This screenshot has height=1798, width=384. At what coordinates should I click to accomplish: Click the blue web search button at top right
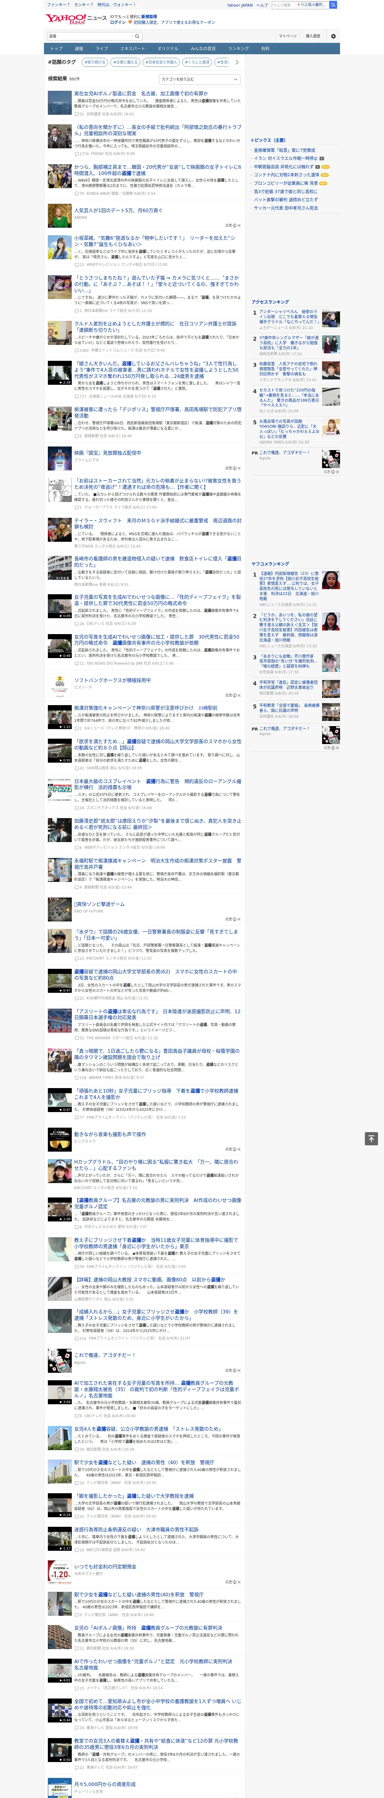click(333, 5)
